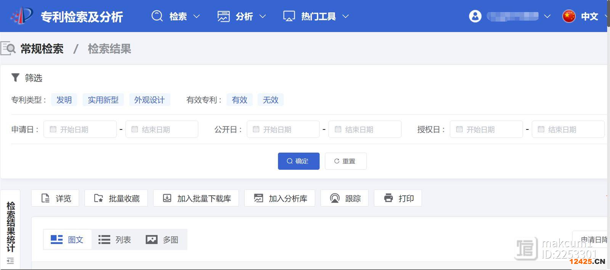Click the 详览 detail view button

pos(55,198)
